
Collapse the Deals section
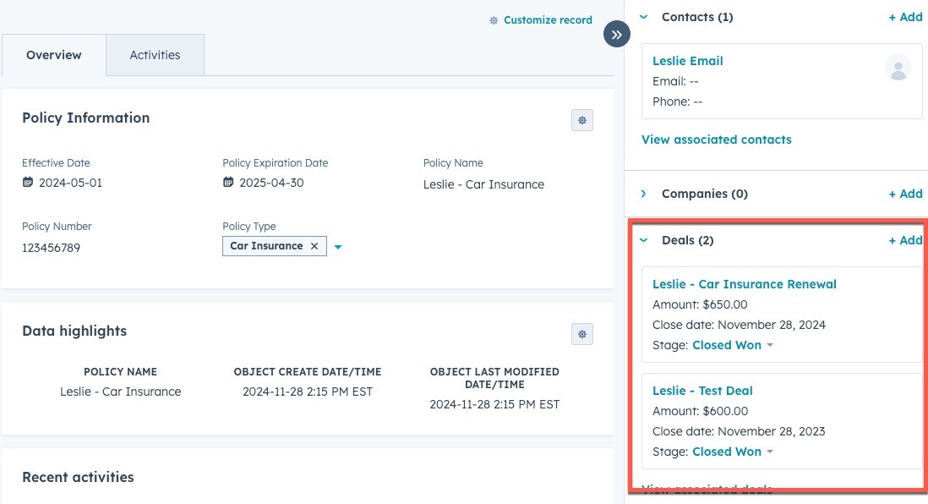pyautogui.click(x=644, y=240)
